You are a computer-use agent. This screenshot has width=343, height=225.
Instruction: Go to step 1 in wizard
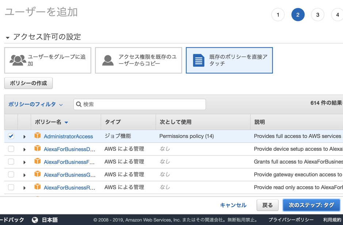coord(278,15)
